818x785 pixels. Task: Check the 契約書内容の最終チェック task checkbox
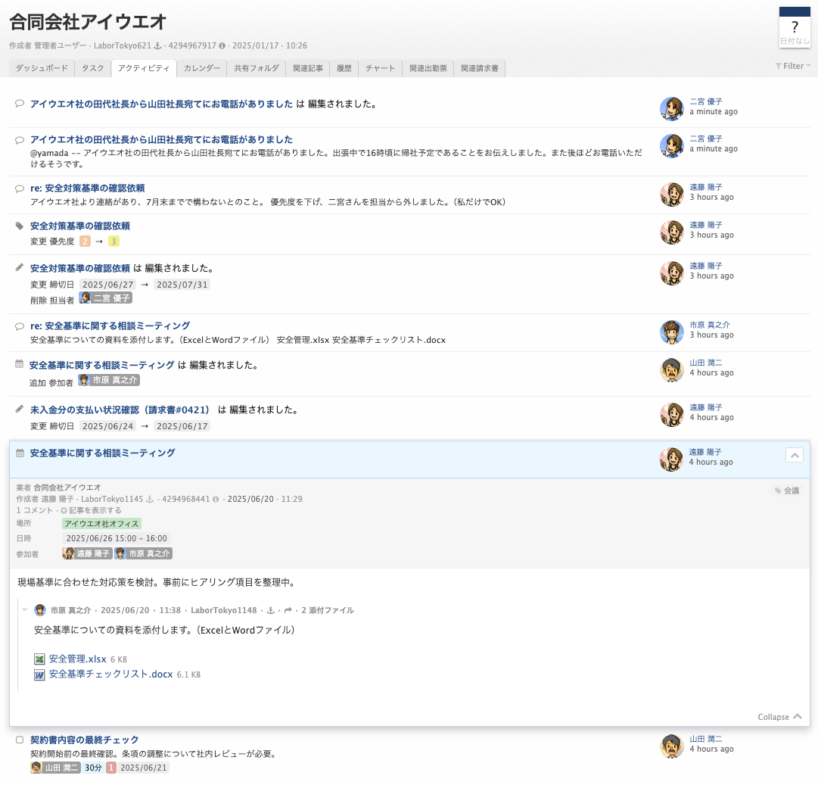(x=20, y=740)
